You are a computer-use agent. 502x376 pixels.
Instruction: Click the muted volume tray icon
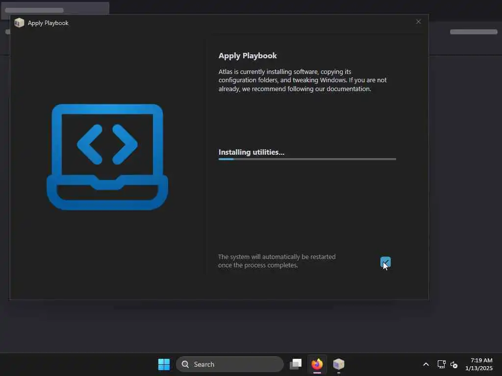click(453, 364)
